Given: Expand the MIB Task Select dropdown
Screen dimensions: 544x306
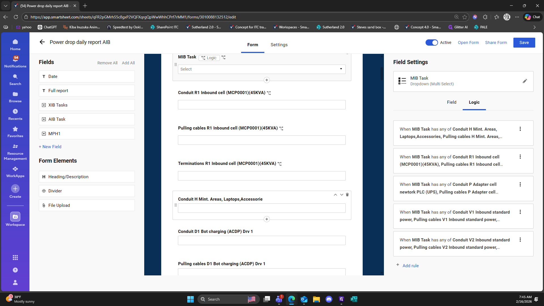Looking at the screenshot, I should [262, 69].
